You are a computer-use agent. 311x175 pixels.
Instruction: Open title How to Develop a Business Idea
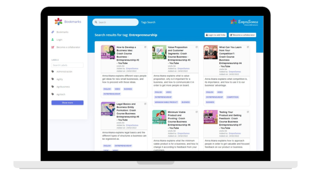point(128,55)
